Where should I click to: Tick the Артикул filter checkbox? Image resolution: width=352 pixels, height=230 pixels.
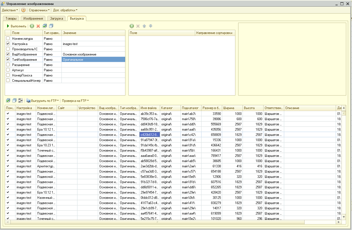(8, 70)
